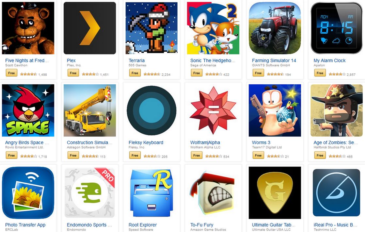Click the Wolfram|Alpha red star icon
Viewport: 365px width, 232px height.
(213, 110)
